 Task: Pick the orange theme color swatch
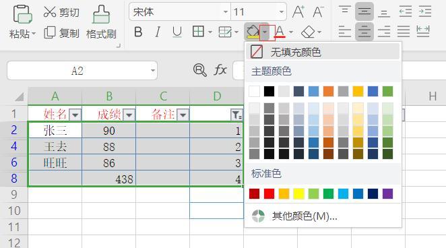328,92
